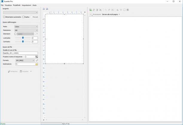Screen dimensions: 183x125
Task: Click the Destinazione path field
Action: pos(25,64)
